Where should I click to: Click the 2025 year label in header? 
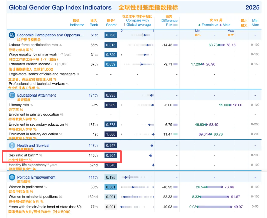252,7
